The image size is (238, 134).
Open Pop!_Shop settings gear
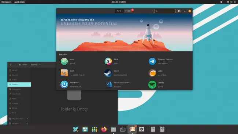pyautogui.click(x=179, y=11)
